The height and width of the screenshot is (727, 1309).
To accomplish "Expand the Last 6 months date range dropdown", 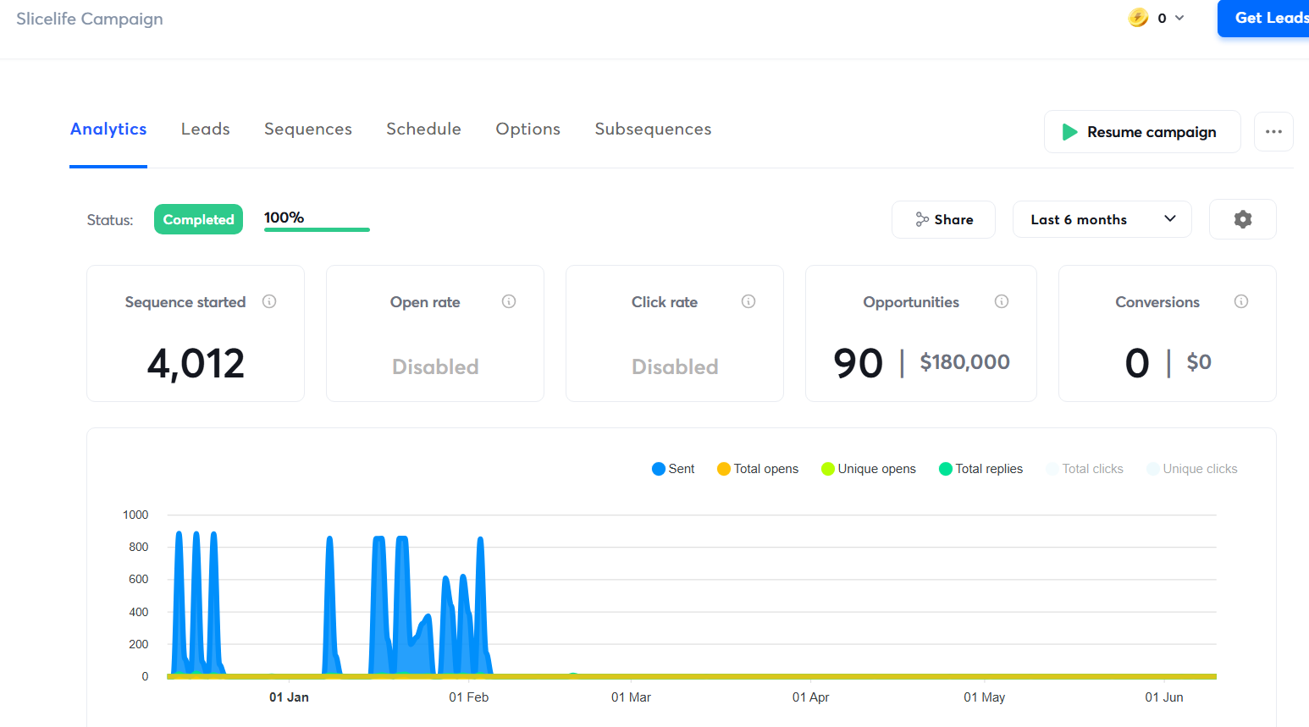I will coord(1102,219).
